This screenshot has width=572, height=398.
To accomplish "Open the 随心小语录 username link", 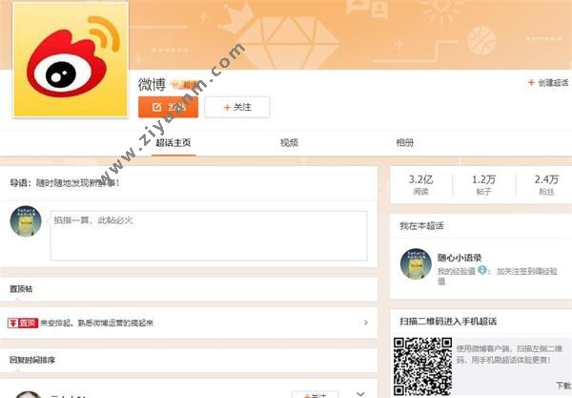I will pyautogui.click(x=460, y=258).
